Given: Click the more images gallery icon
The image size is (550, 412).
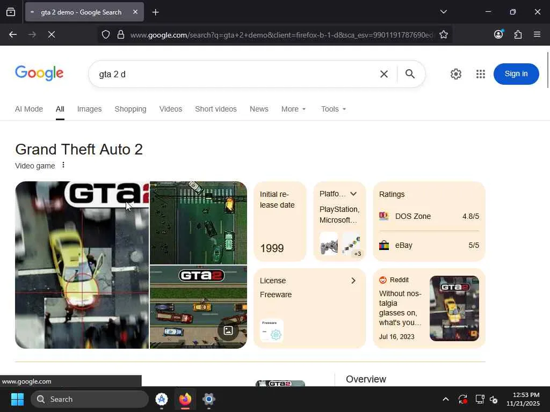Looking at the screenshot, I should [x=228, y=330].
